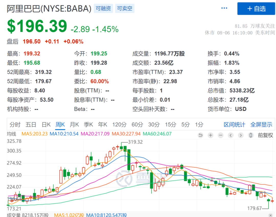Close the volume panel with X icon
276x217 pixels.
[271, 215]
